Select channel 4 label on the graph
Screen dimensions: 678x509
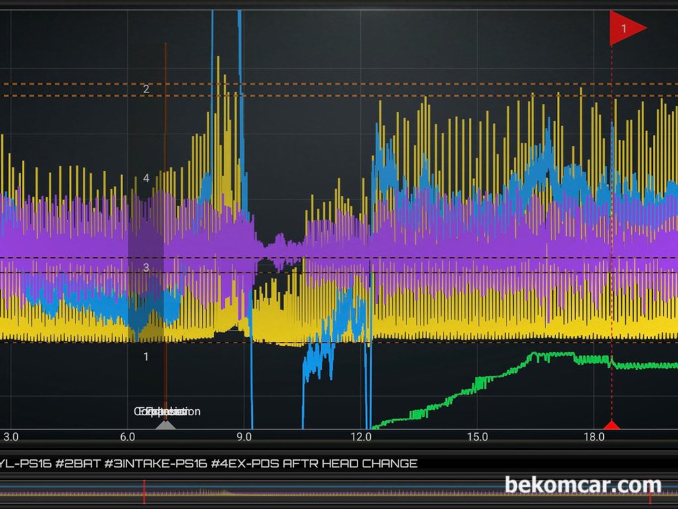146,178
